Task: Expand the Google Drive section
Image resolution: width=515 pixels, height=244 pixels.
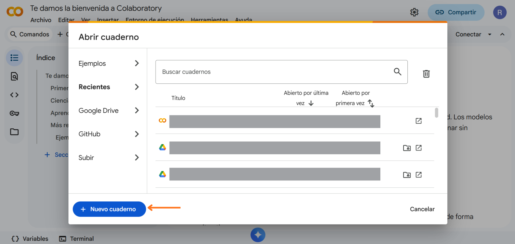Action: click(108, 110)
